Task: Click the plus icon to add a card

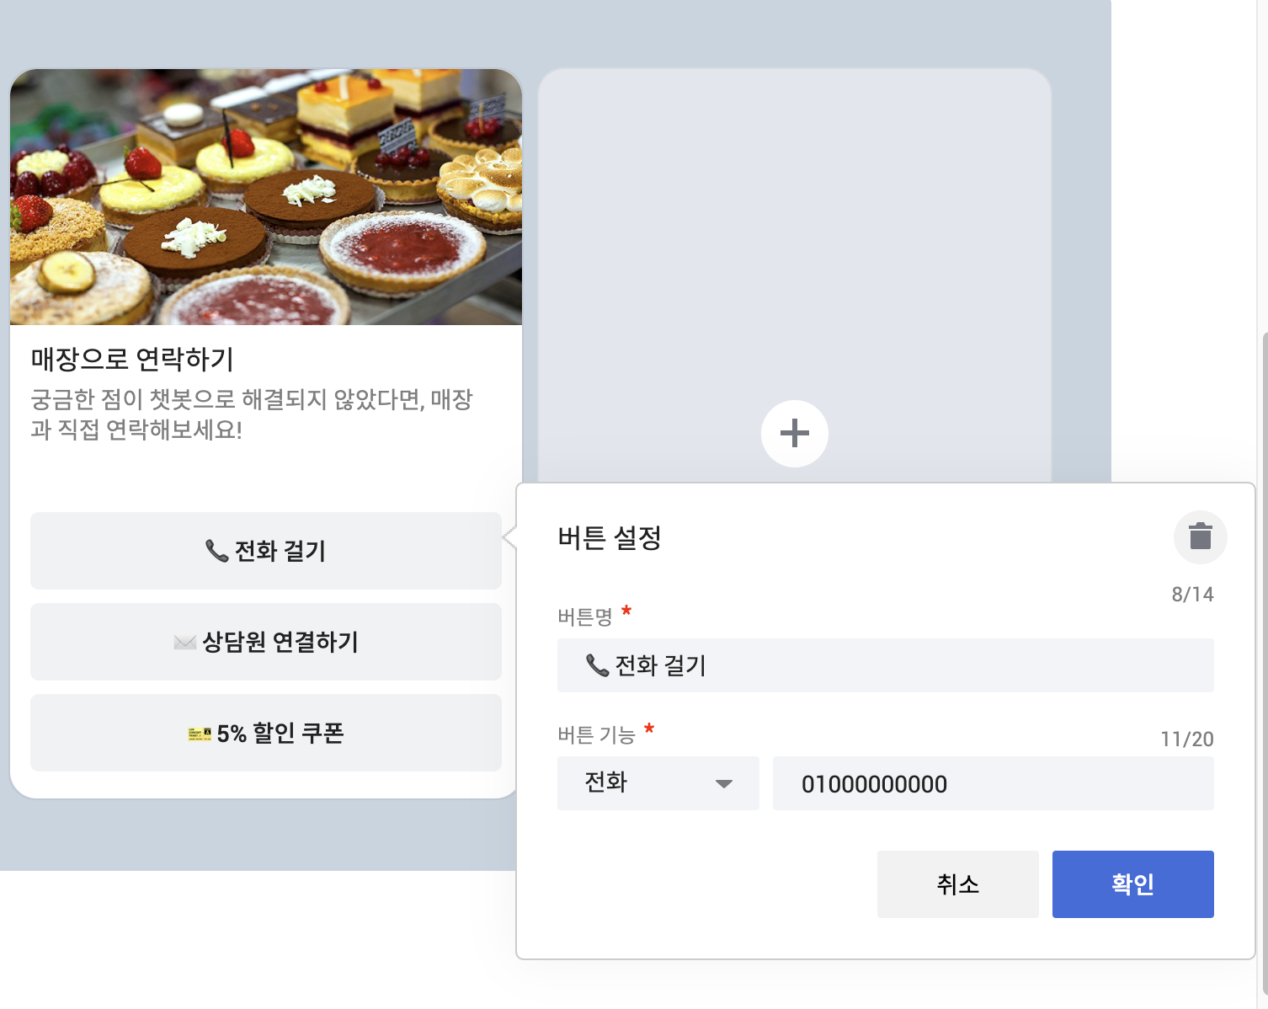Action: pos(794,434)
